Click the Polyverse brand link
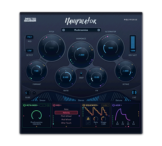This screenshot has width=162, height=146. tap(130, 20)
